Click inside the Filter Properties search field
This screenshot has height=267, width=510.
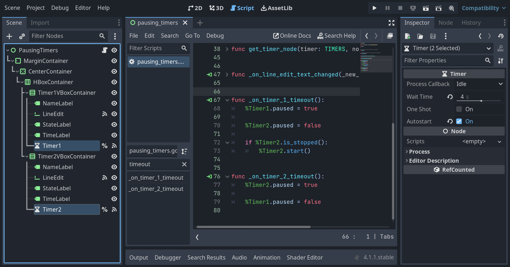point(444,60)
